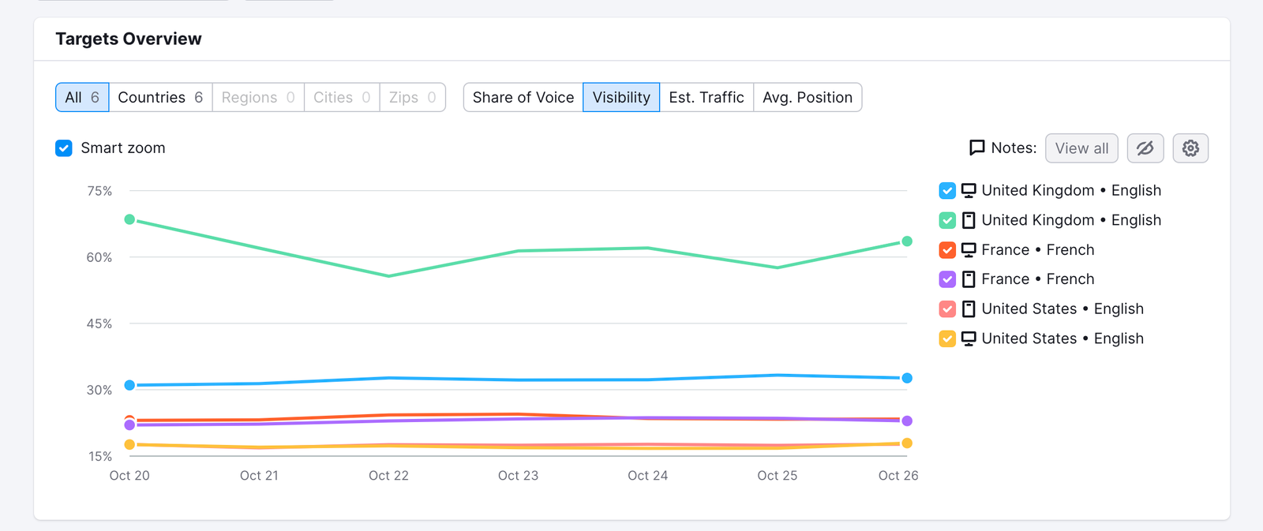
Task: Switch to Avg. Position metric
Action: [x=807, y=97]
